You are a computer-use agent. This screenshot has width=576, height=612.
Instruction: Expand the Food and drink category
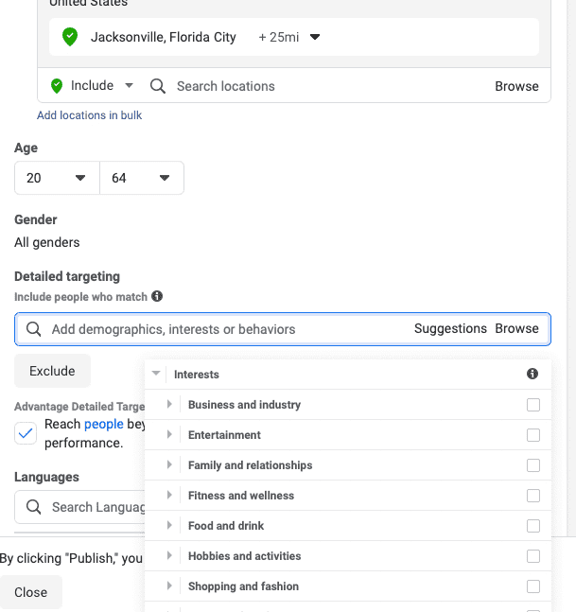pyautogui.click(x=169, y=525)
